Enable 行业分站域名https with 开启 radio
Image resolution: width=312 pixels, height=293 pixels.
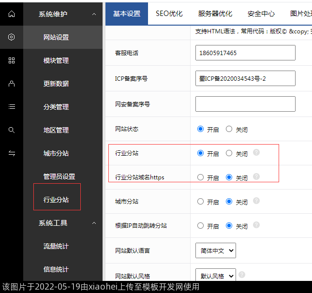[x=201, y=177]
